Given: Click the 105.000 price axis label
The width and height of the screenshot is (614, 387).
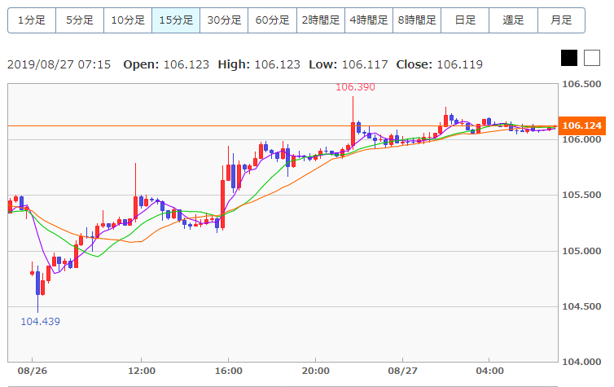Looking at the screenshot, I should (x=581, y=251).
